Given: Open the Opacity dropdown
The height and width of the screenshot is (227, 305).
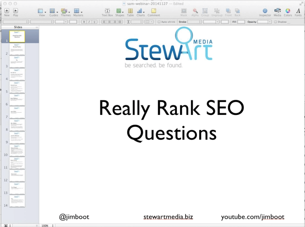Looking at the screenshot, I should (264, 22).
